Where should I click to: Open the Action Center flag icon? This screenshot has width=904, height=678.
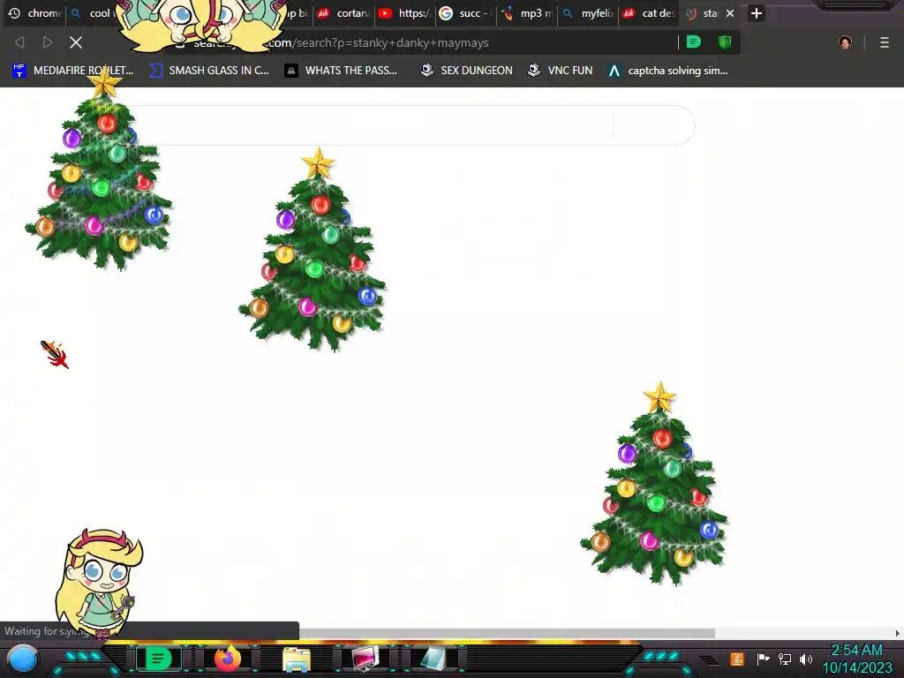tap(764, 659)
